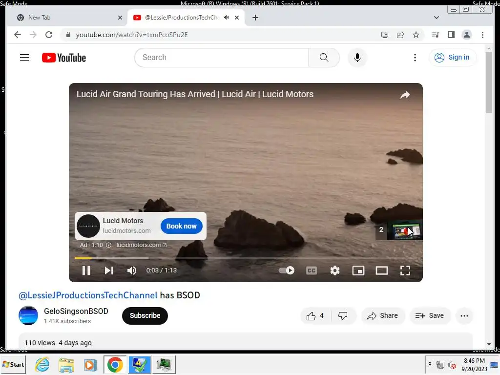Viewport: 500px width, 375px height.
Task: Open more actions ellipsis menu
Action: [x=464, y=316]
